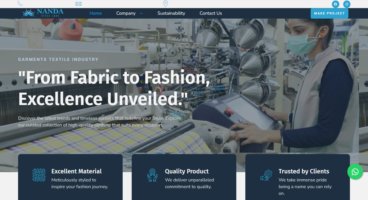Click the Nanda Style Labs logo
This screenshot has height=200, width=368.
click(x=42, y=13)
